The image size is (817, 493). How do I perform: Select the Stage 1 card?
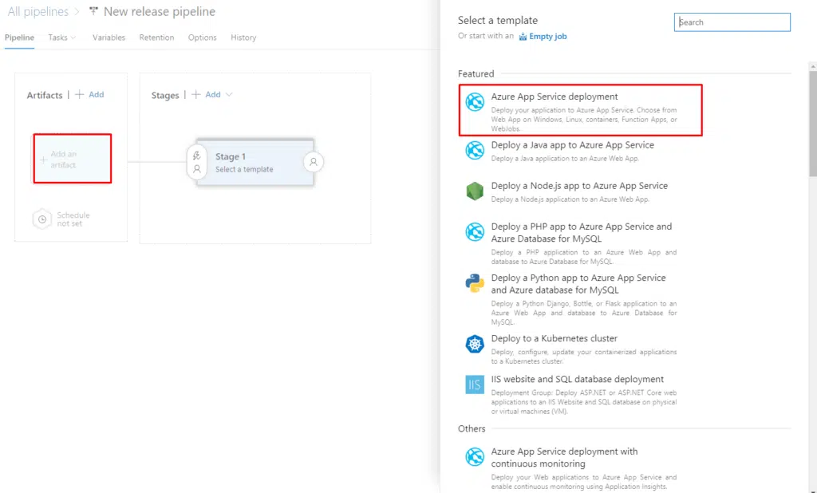(255, 162)
